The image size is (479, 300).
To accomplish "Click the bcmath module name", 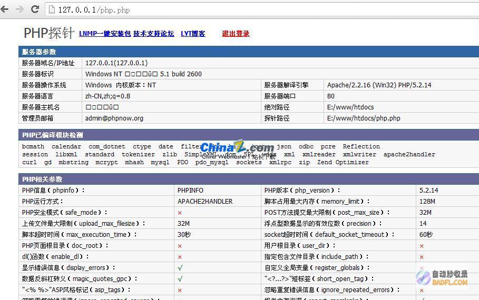I will pyautogui.click(x=33, y=146).
